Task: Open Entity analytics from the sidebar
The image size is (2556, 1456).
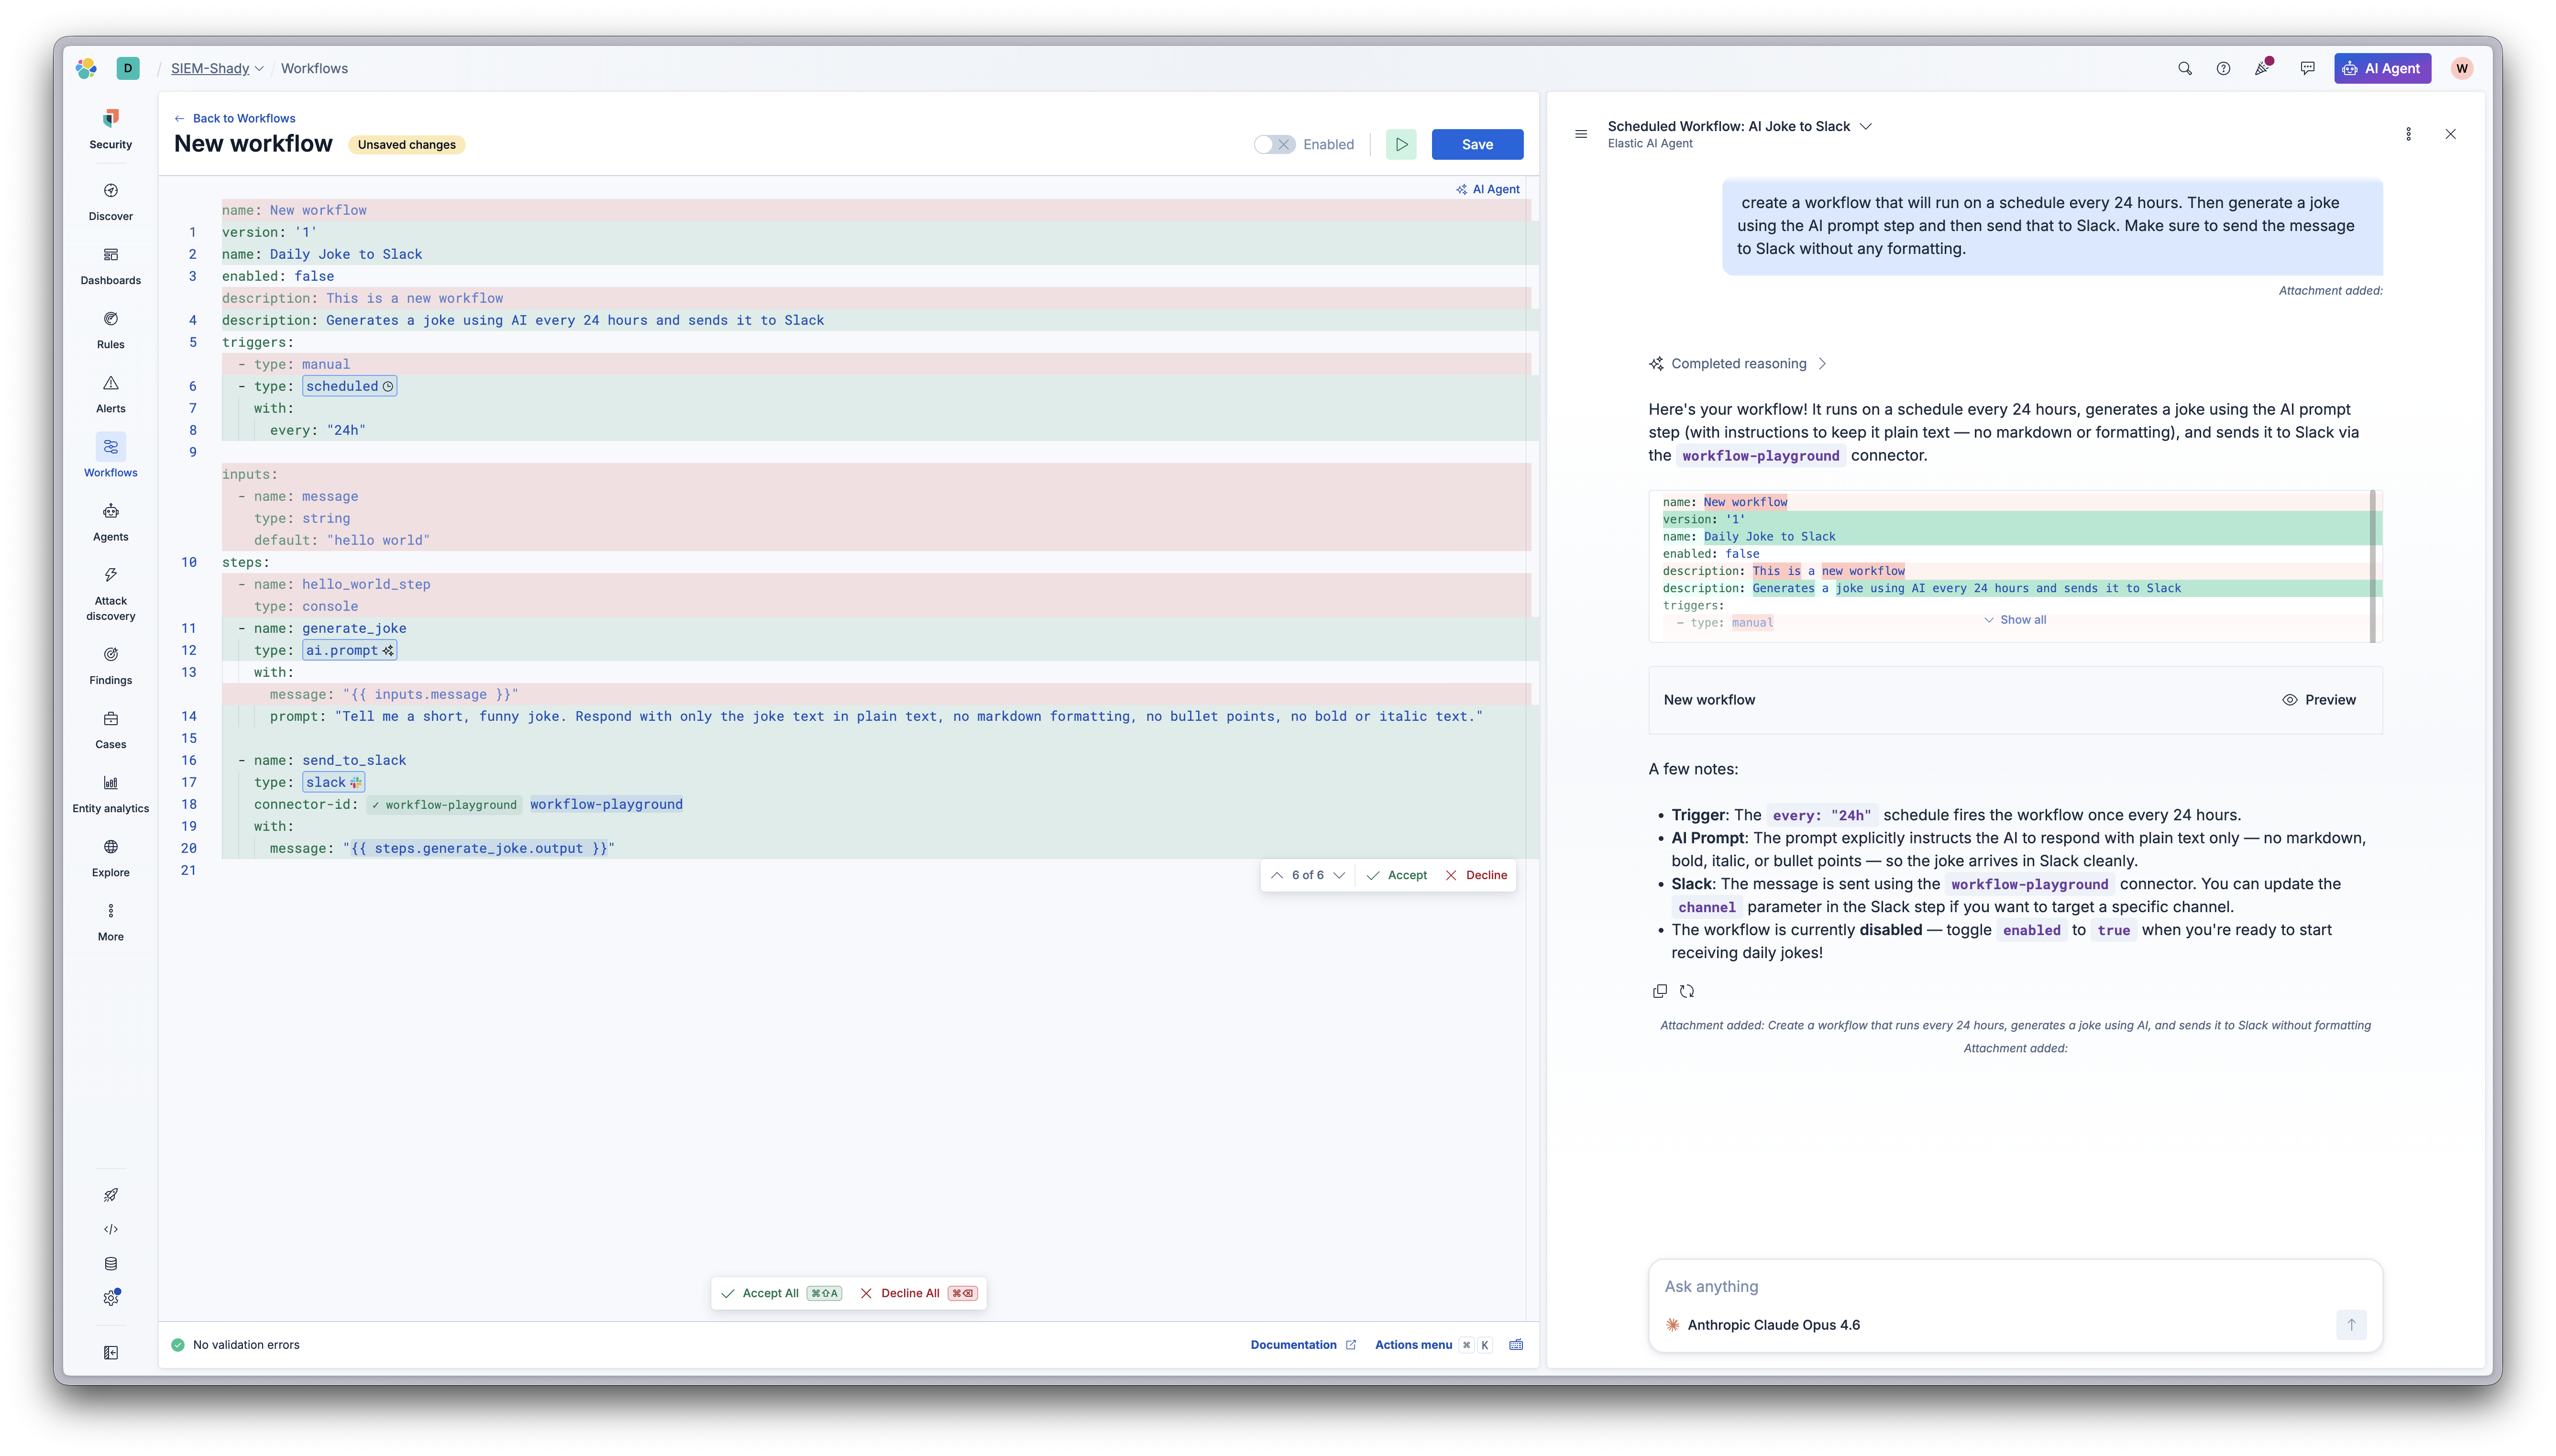Action: (110, 793)
